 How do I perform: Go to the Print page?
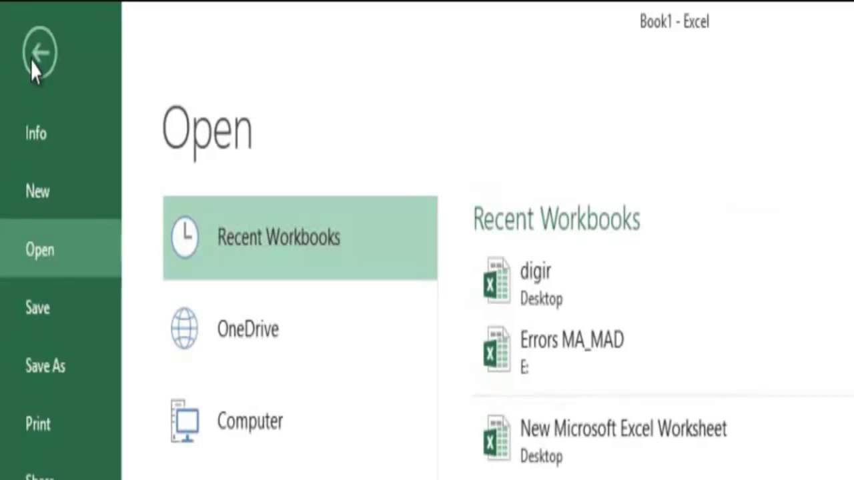[x=38, y=423]
